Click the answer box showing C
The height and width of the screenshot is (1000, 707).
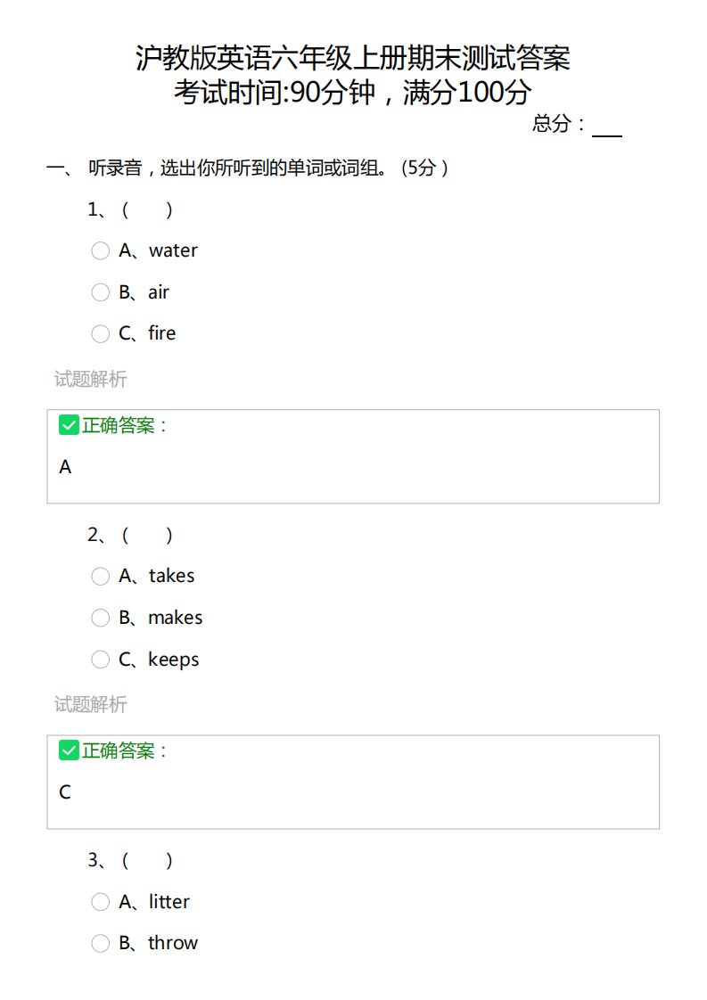click(353, 782)
